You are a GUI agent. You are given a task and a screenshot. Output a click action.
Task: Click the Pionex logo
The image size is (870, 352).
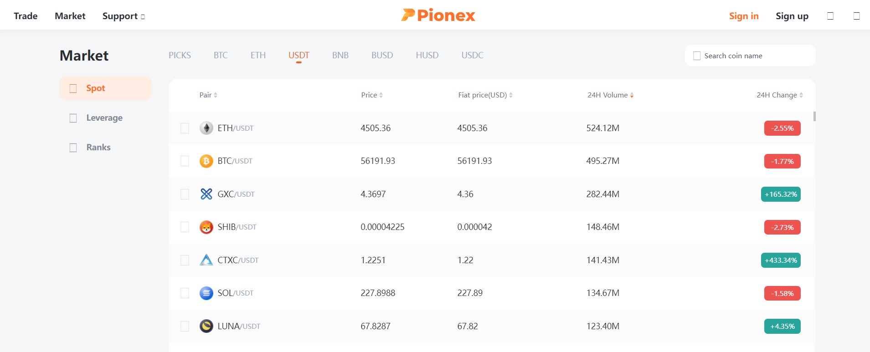438,15
